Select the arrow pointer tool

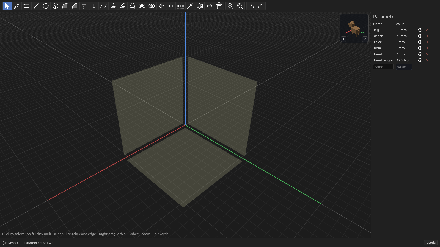tap(7, 6)
